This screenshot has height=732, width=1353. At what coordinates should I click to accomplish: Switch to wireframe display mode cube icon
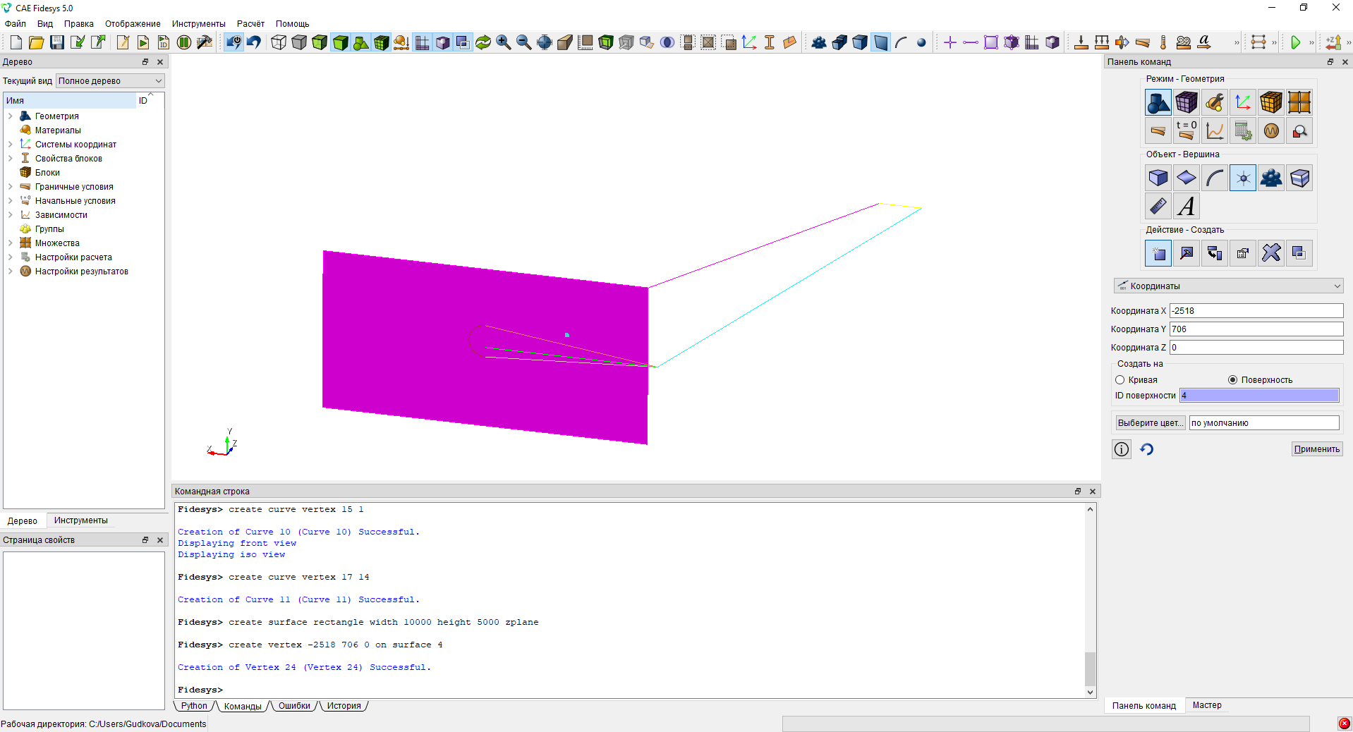[279, 42]
